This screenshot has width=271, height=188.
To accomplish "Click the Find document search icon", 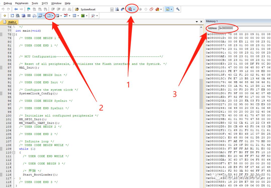I will tap(117, 9).
